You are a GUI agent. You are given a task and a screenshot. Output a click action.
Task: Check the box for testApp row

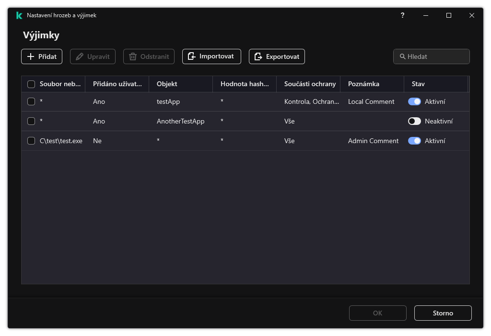tap(31, 101)
